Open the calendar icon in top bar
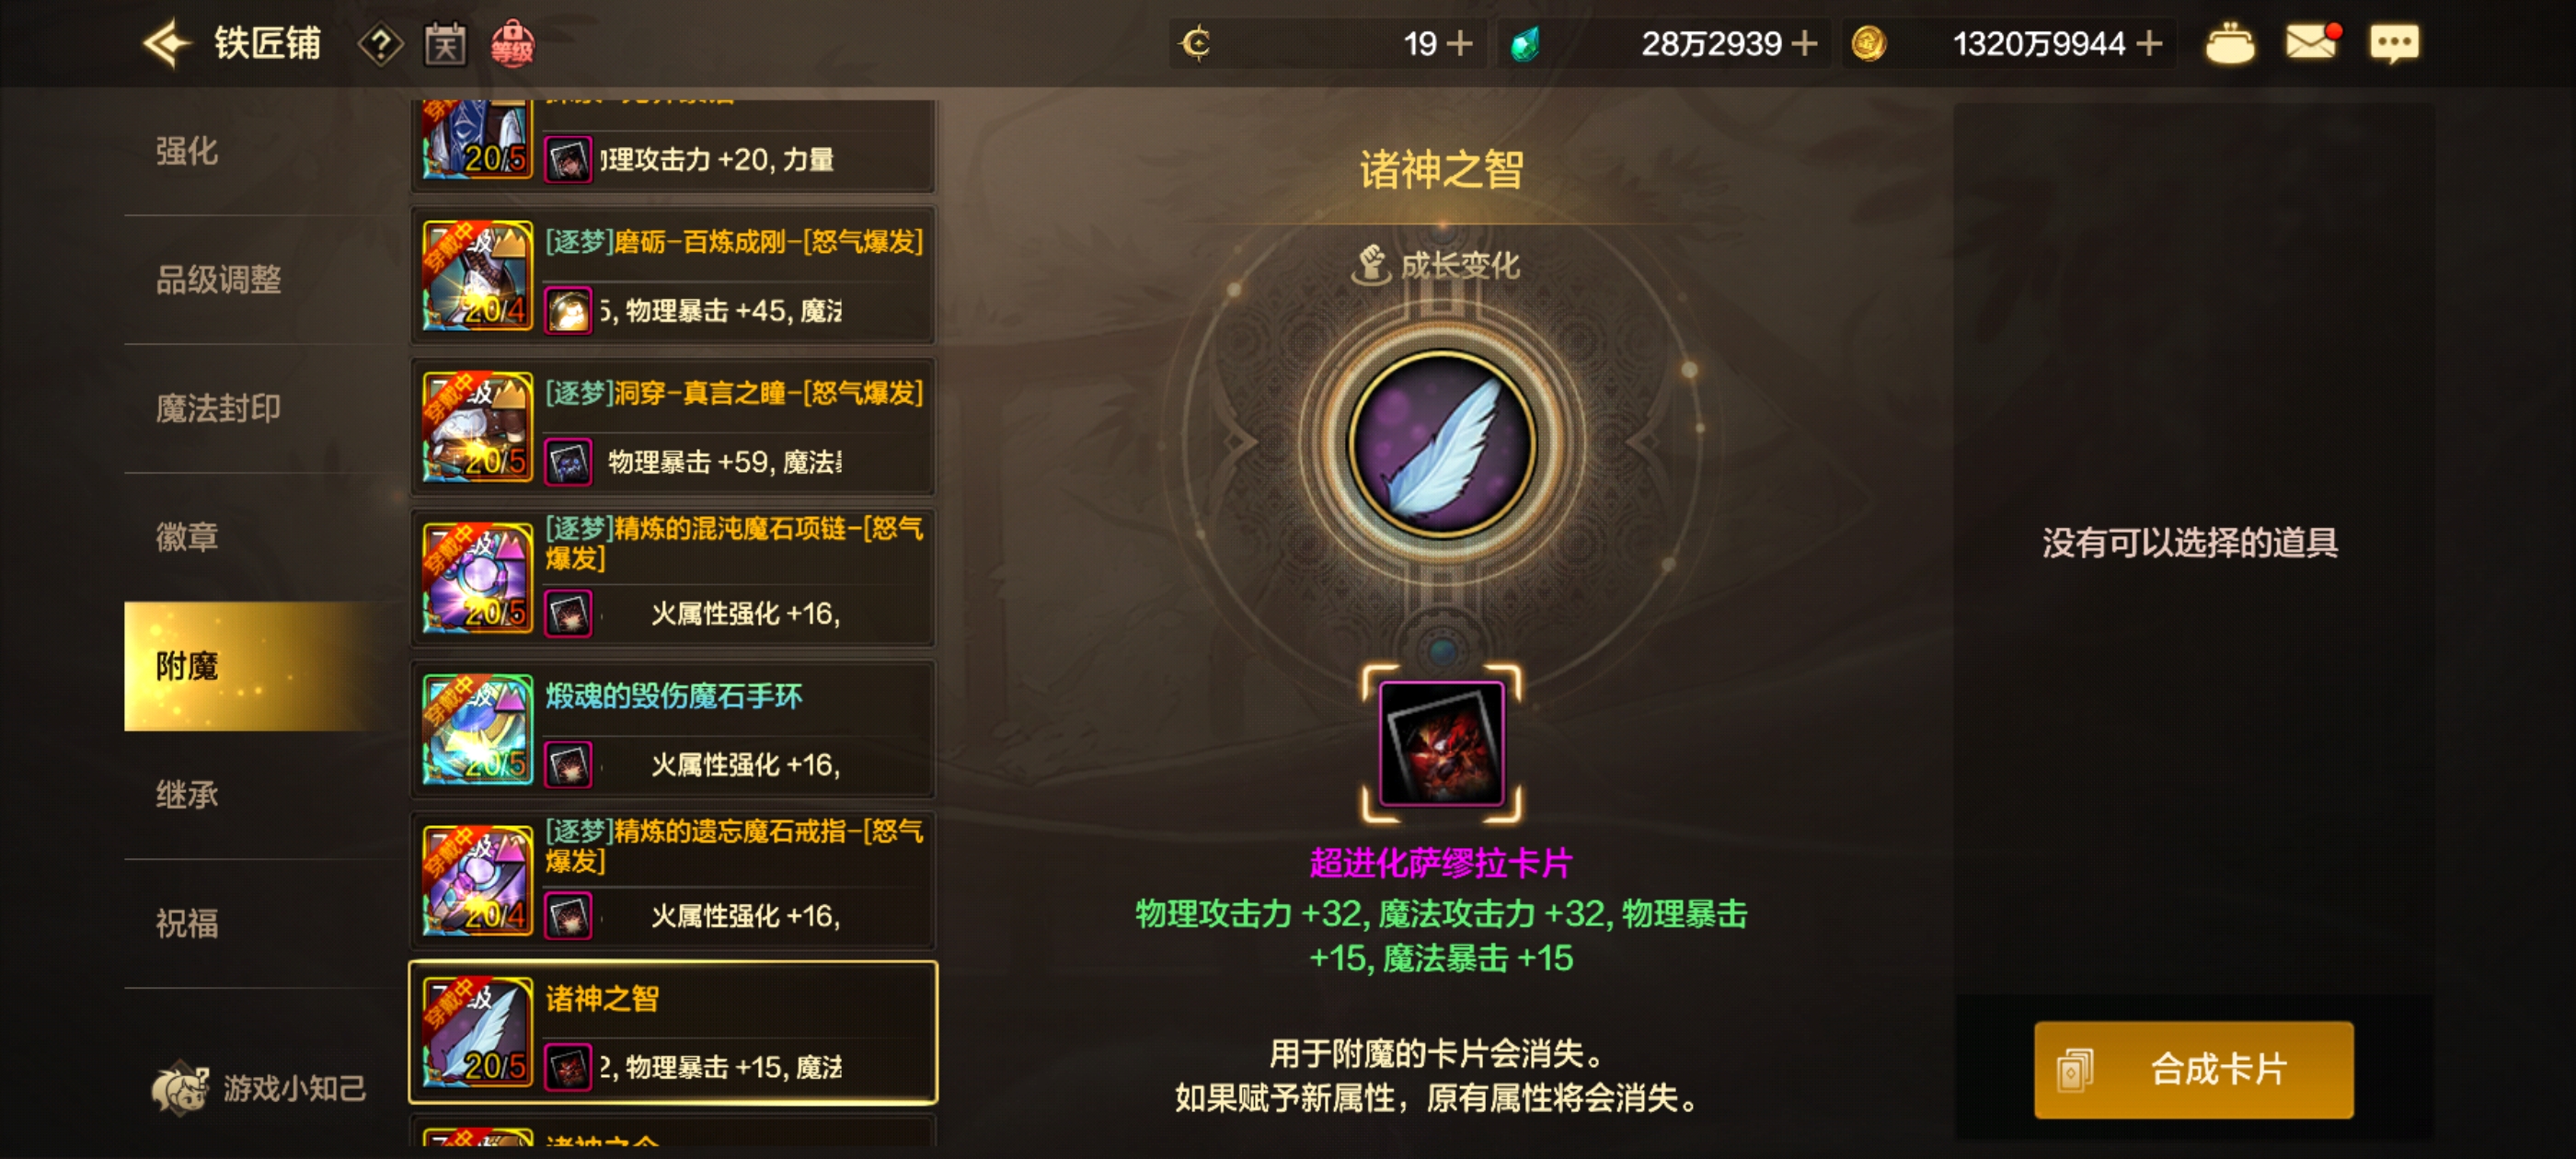The image size is (2576, 1159). coord(445,44)
